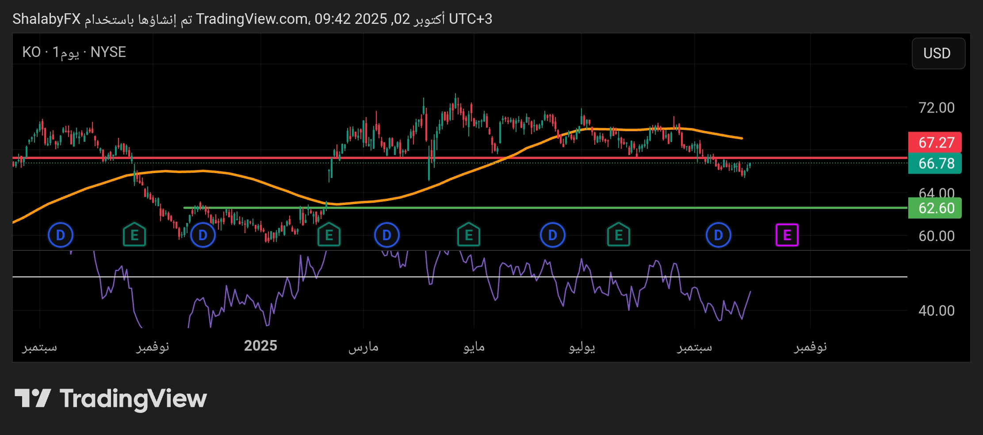The width and height of the screenshot is (983, 435).
Task: Click the rightmost blue dividend D marker
Action: (x=718, y=235)
